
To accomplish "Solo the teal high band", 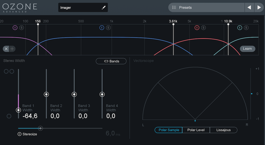I will [x=246, y=28].
